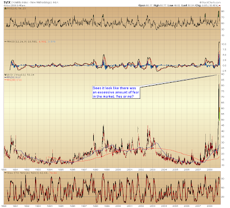
Task: Click the green RSI legend triangle icon
Action: pos(6,9)
